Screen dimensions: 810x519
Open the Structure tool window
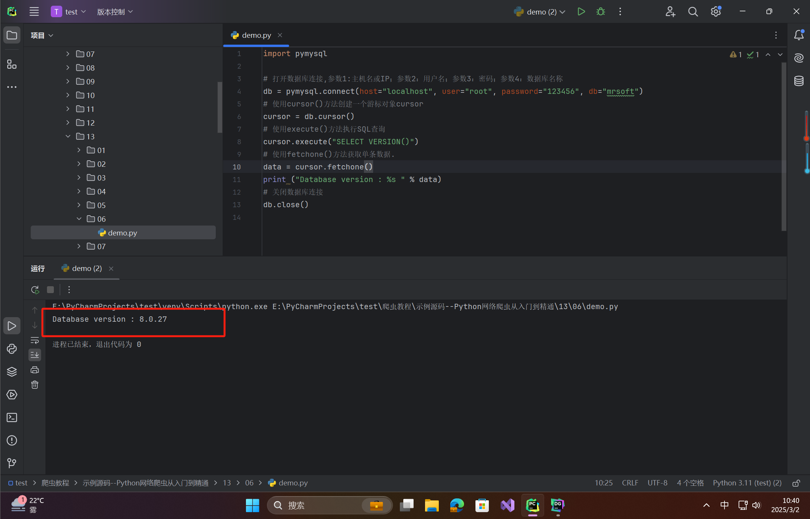click(12, 64)
